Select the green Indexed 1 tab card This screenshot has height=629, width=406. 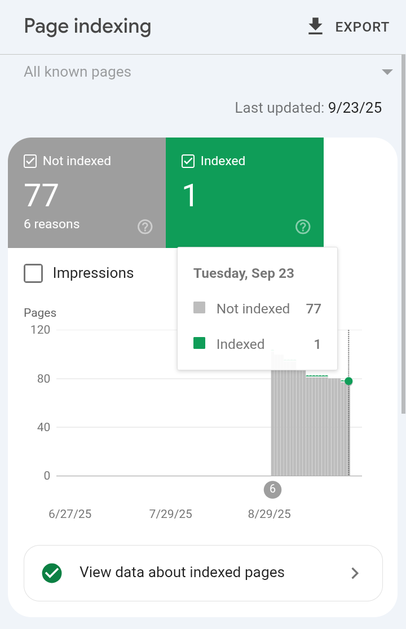(x=245, y=193)
